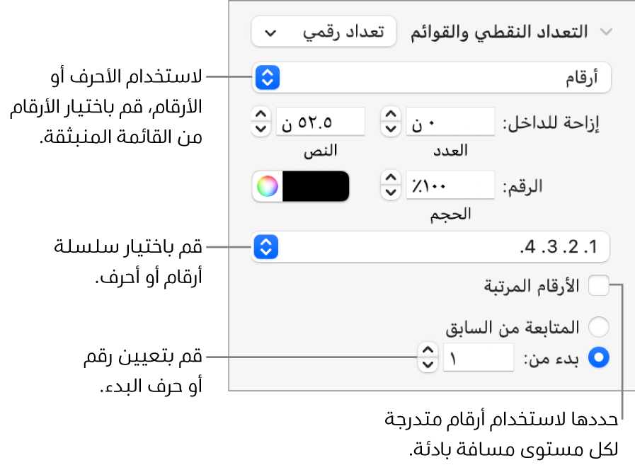Click the black number color swatch
This screenshot has width=635, height=465.
click(316, 186)
